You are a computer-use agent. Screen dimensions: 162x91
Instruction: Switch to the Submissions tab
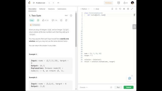62,9
